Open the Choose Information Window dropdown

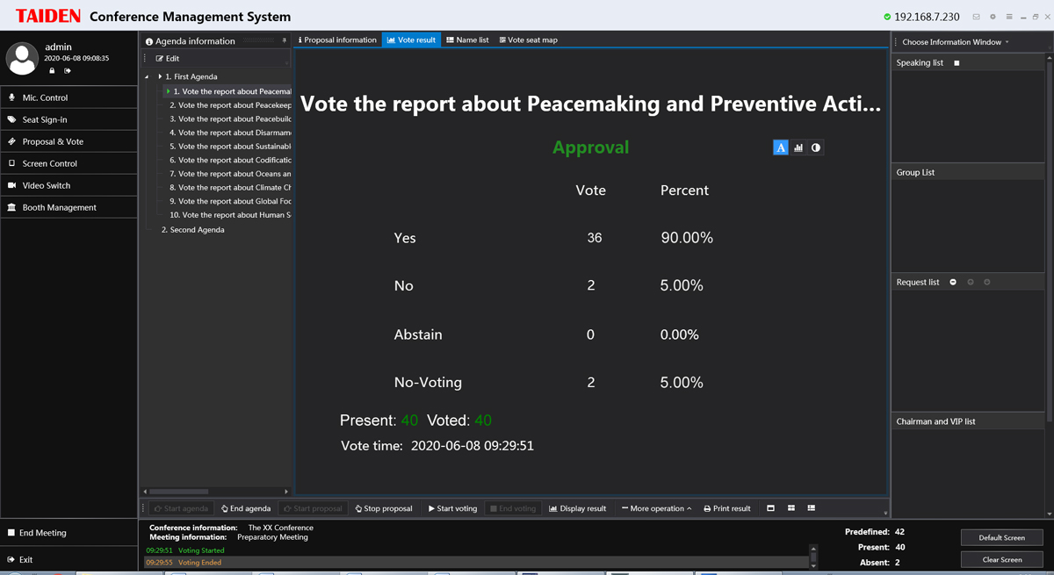956,42
